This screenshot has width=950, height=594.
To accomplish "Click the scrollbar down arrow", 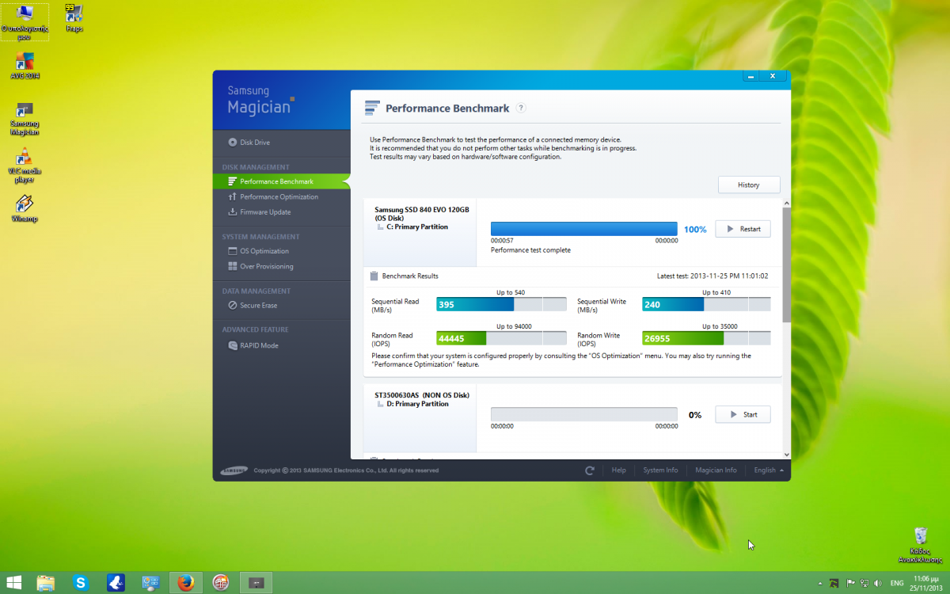I will click(x=786, y=455).
